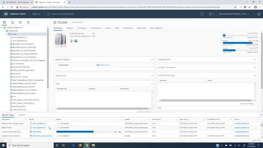The width and height of the screenshot is (263, 148).
Task: Collapse the Related Objects panel
Action: [x=152, y=60]
